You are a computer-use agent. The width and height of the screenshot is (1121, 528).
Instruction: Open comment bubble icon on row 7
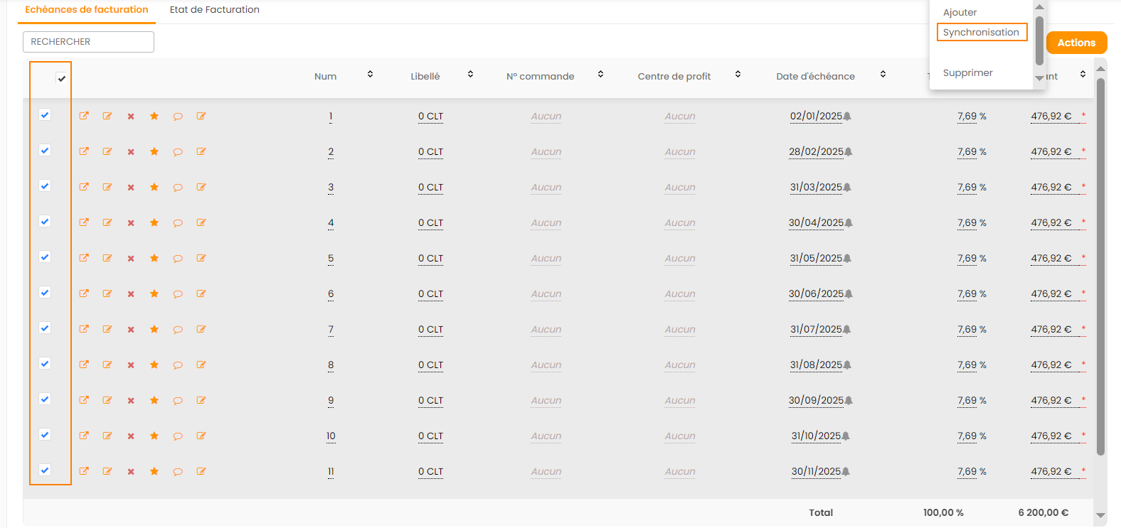pos(178,330)
